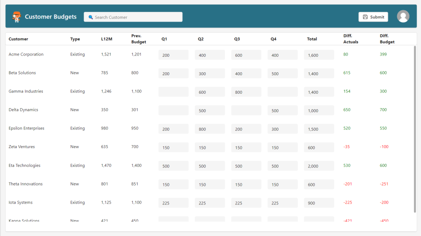Edit Eta Technologies Q3 budget field

(246, 166)
